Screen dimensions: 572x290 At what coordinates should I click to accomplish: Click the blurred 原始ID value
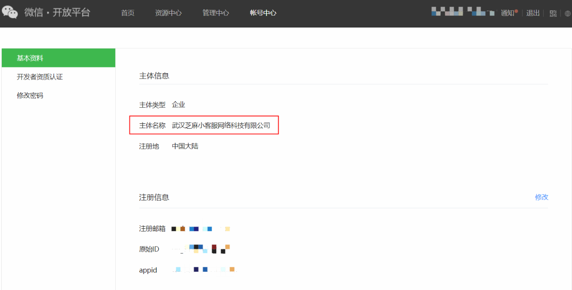click(201, 249)
